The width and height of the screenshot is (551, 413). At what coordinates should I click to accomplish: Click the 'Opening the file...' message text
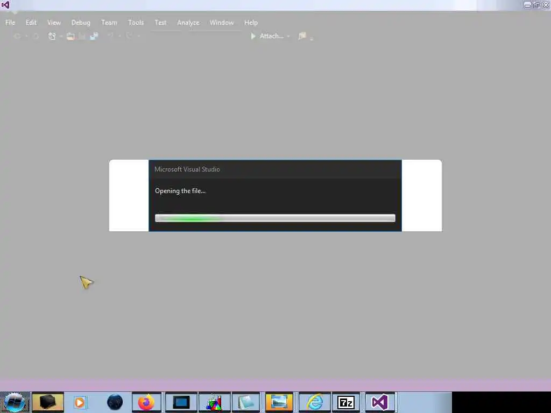[180, 191]
